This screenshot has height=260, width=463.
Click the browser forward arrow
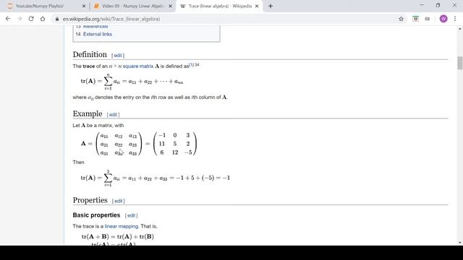tap(20, 19)
